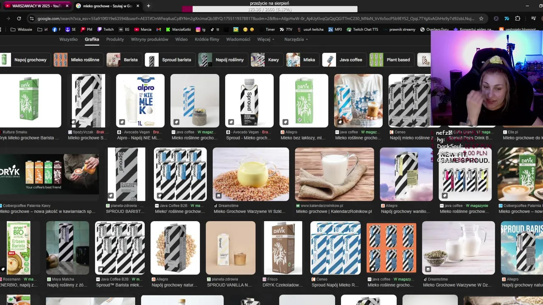Open the 7TV bookmark
The width and height of the screenshot is (543, 305).
[286, 30]
